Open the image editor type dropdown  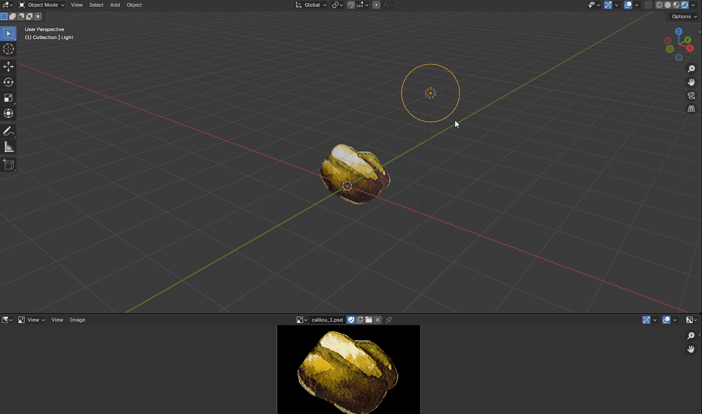[x=7, y=320]
